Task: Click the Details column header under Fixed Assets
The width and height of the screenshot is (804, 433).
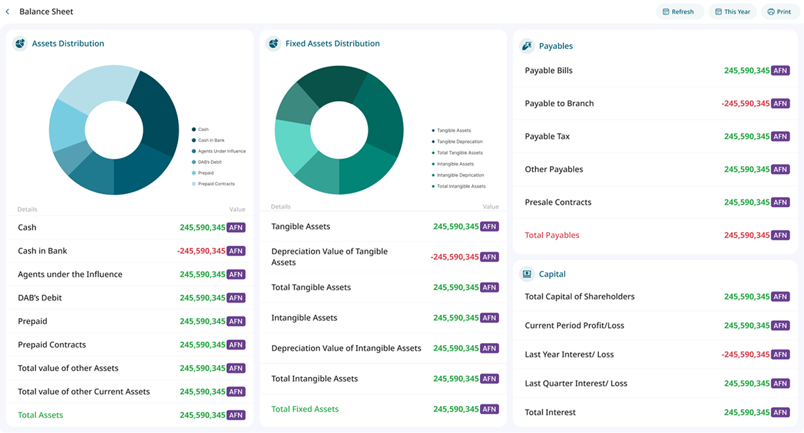Action: click(280, 207)
